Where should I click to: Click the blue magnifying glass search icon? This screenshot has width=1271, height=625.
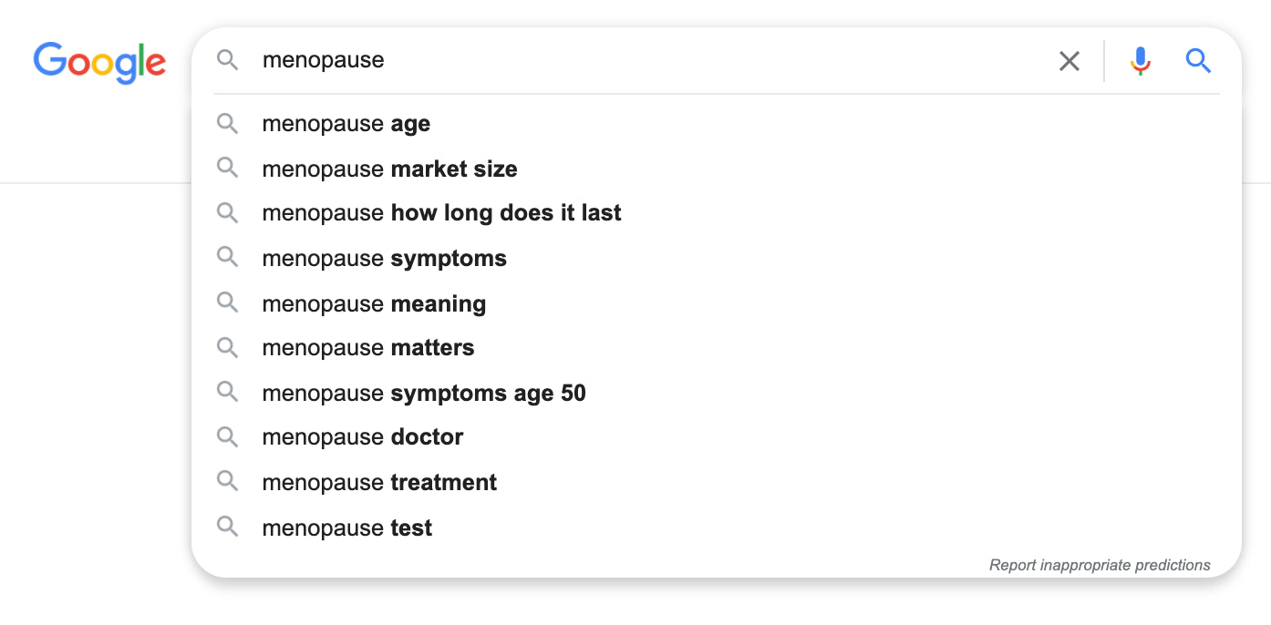tap(1198, 60)
